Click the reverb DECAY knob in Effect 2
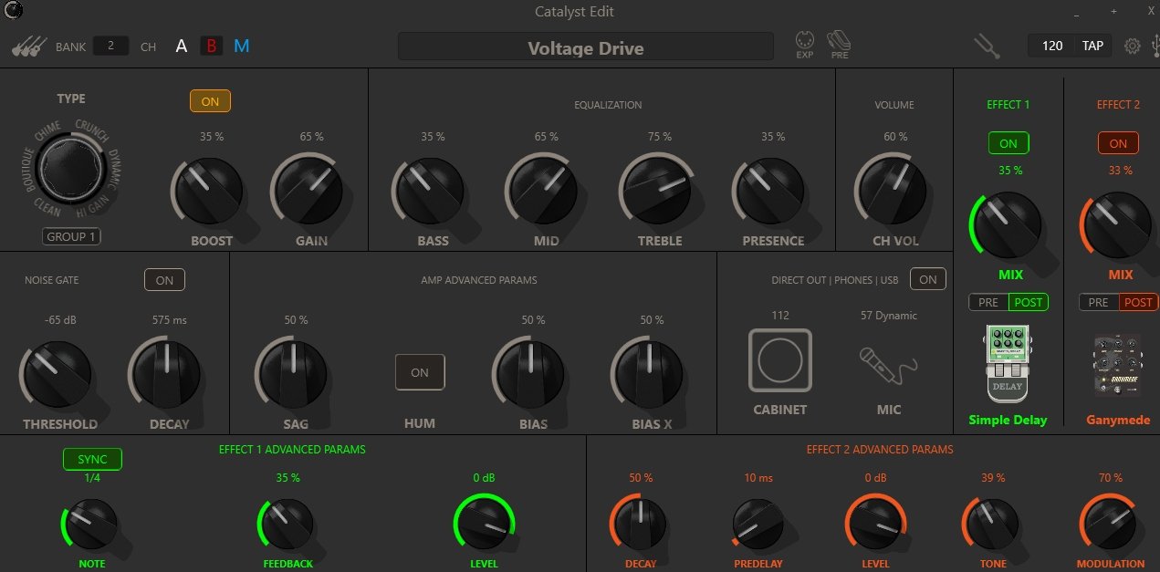Viewport: 1160px width, 572px height. coord(640,524)
